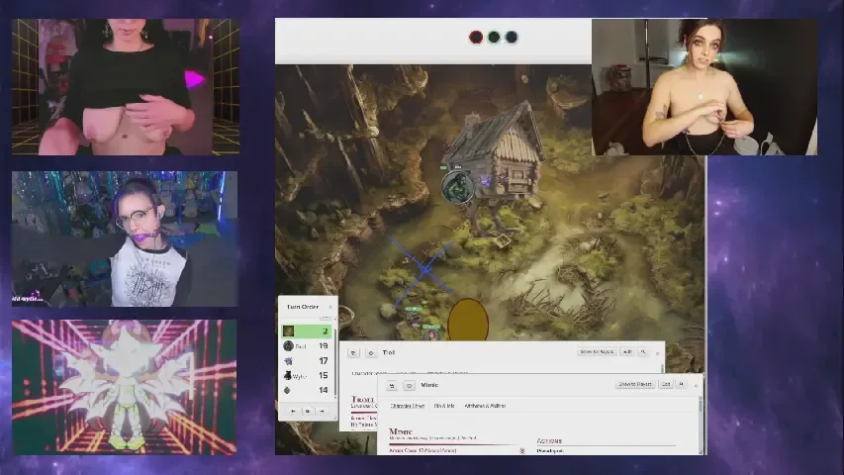Image resolution: width=844 pixels, height=475 pixels.
Task: Advance to next turn with right arrow
Action: point(321,411)
